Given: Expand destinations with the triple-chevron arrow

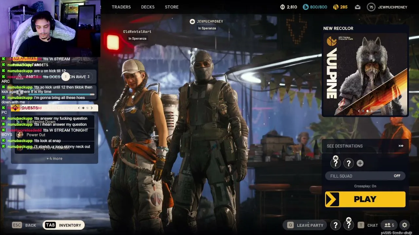Looking at the screenshot, I should coord(401,146).
